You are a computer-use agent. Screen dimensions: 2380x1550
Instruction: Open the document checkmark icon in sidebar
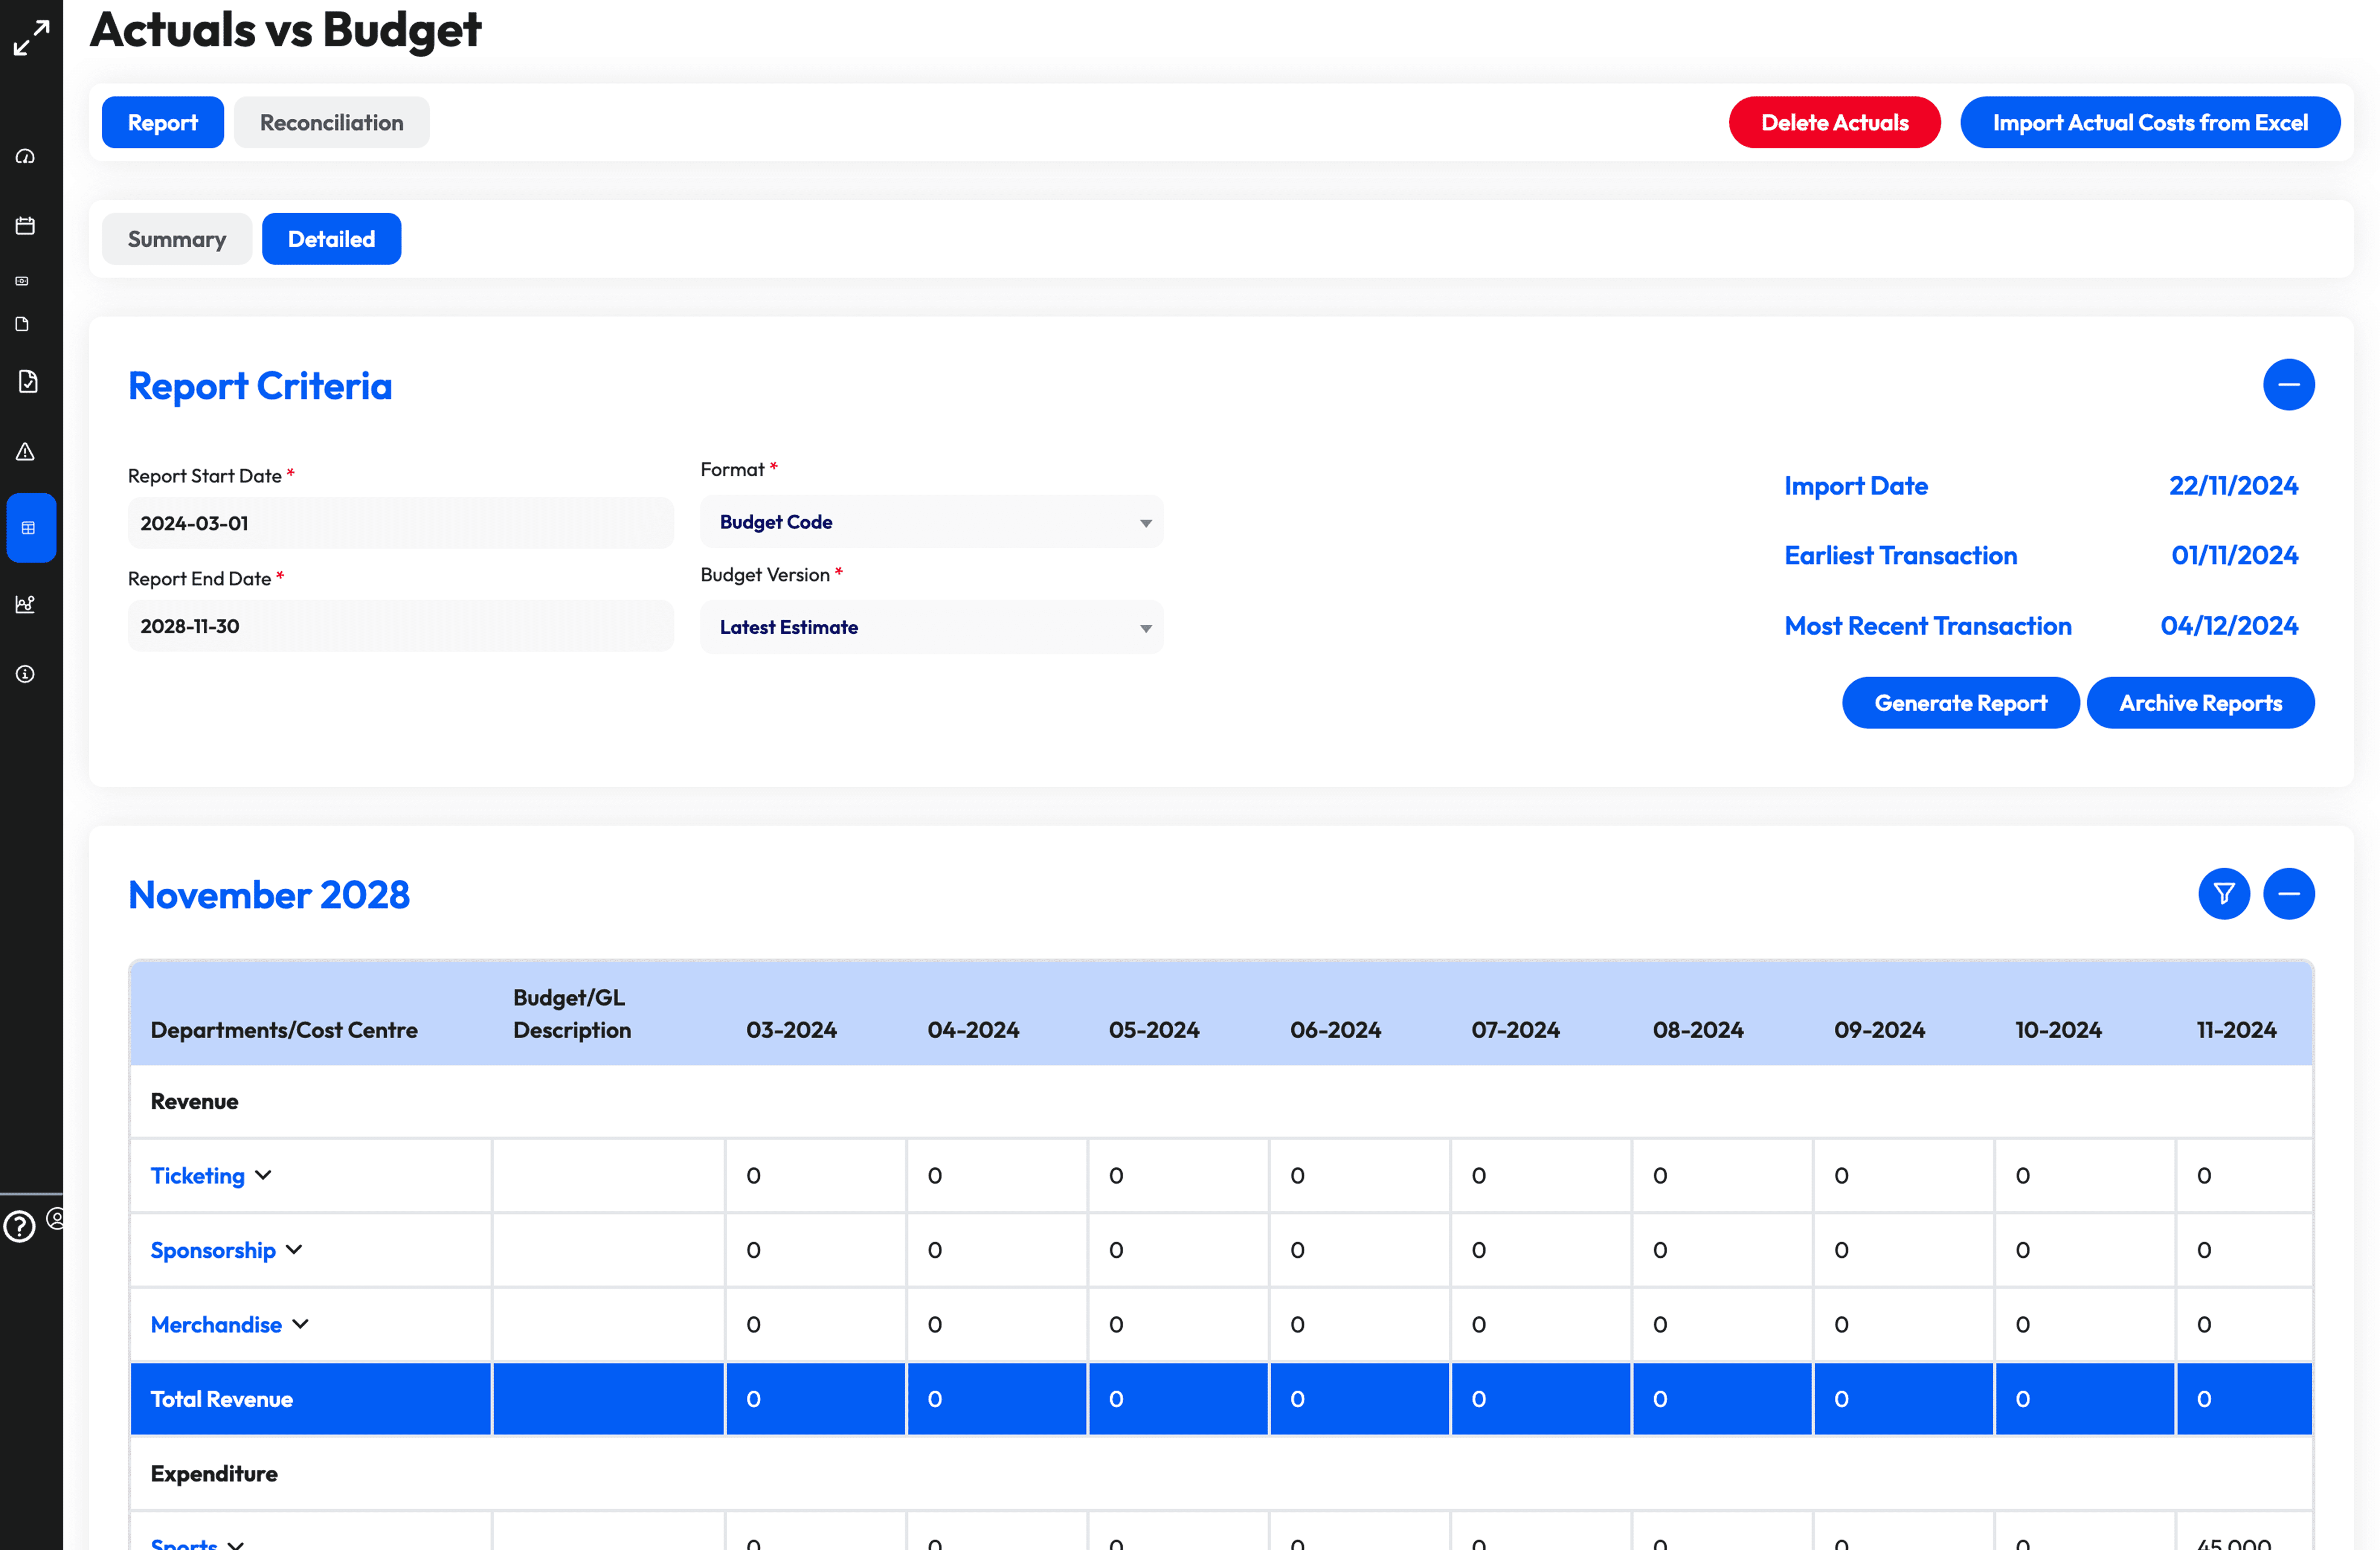tap(28, 381)
